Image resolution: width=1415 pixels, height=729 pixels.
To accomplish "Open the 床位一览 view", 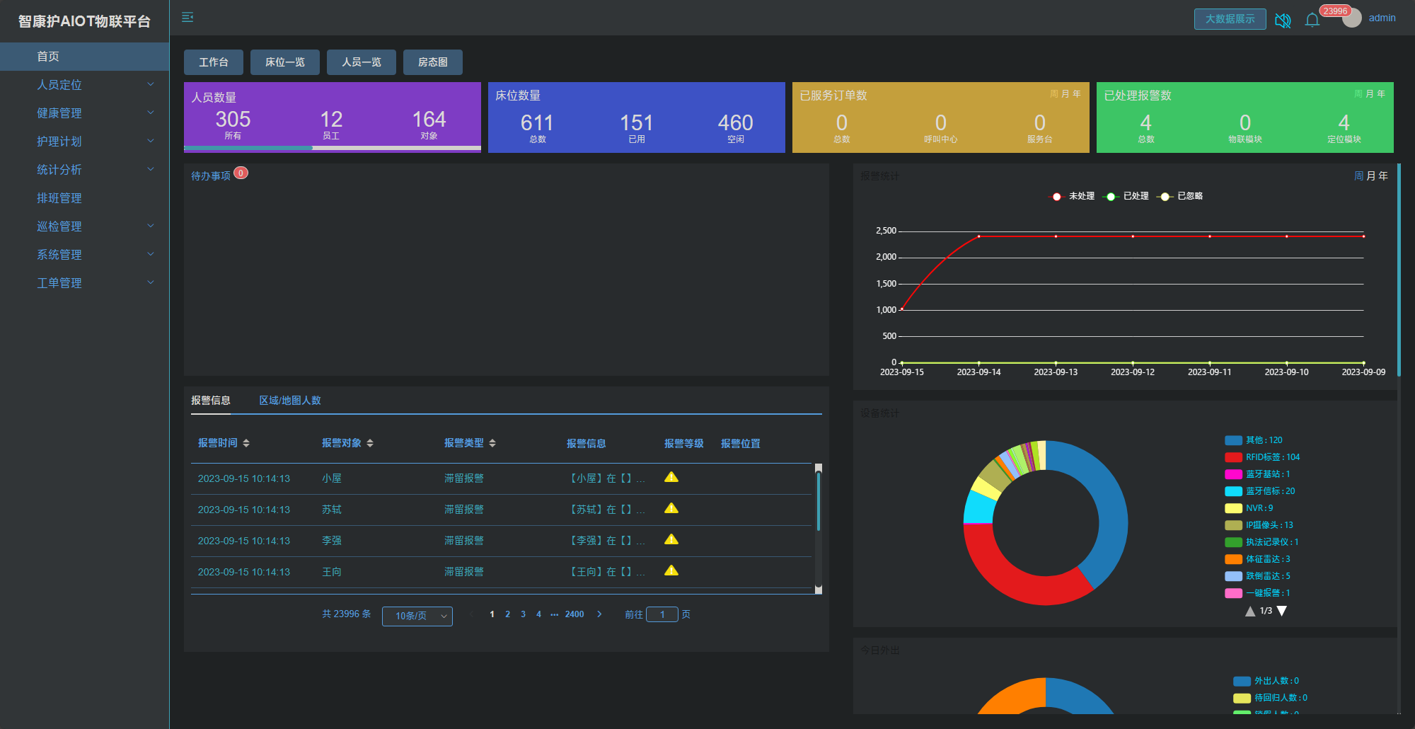I will point(285,62).
